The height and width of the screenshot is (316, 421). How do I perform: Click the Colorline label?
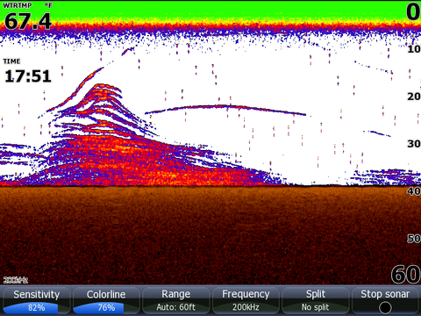point(106,294)
